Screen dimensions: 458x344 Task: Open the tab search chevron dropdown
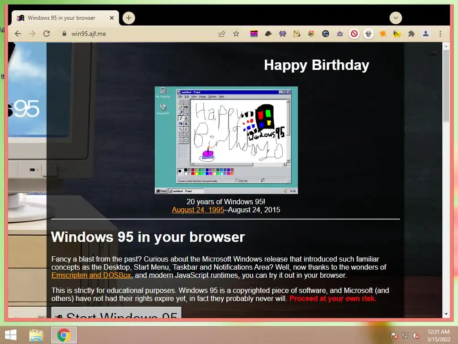[395, 18]
